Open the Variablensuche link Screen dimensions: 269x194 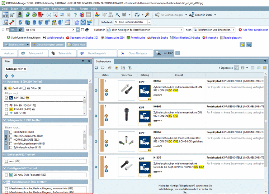(55, 38)
